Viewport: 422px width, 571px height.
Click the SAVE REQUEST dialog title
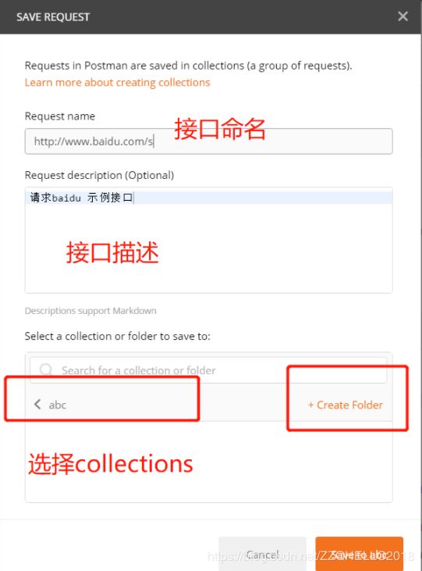pyautogui.click(x=53, y=17)
